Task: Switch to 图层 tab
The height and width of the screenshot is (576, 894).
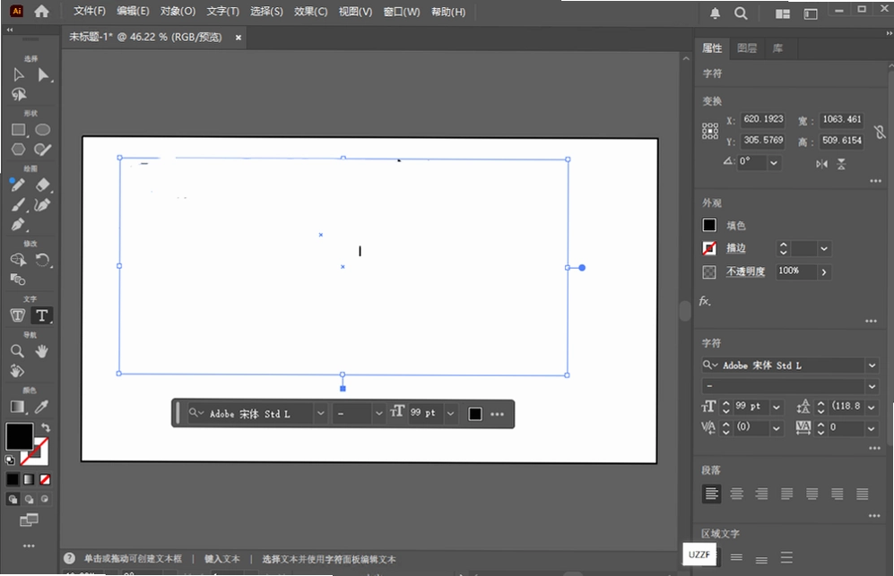Action: tap(747, 48)
